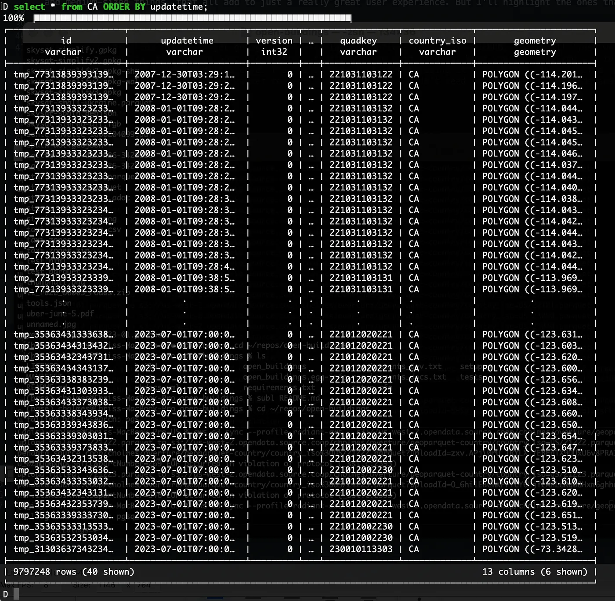615x601 pixels.
Task: Click the 'country_iso' column header
Action: coord(437,41)
